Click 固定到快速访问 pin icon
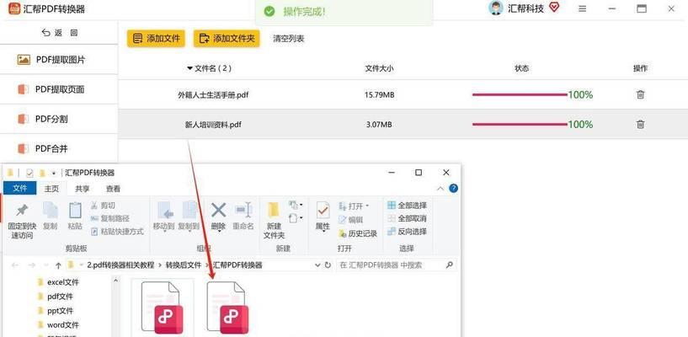This screenshot has height=337, width=688. pos(22,211)
